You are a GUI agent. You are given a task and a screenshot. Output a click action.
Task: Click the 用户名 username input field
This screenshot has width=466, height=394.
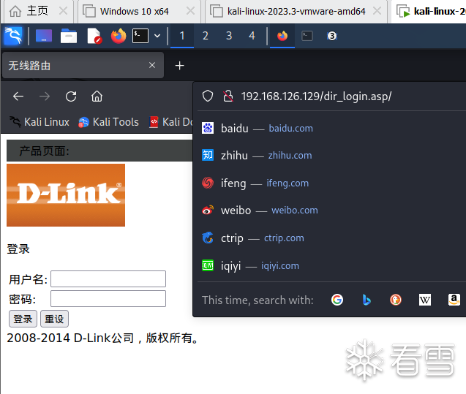(108, 279)
